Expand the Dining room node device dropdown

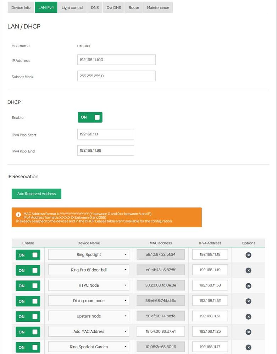(89, 301)
